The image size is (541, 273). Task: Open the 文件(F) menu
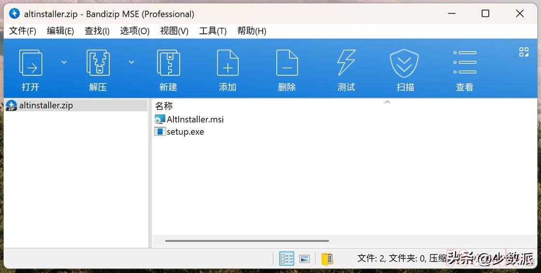[x=23, y=31]
